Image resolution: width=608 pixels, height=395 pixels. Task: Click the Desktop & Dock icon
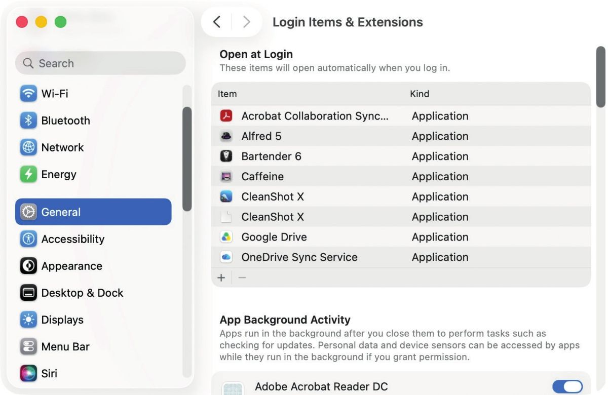tap(28, 293)
